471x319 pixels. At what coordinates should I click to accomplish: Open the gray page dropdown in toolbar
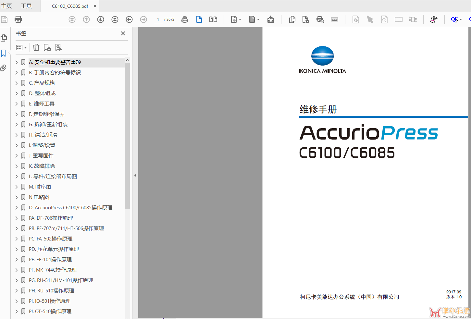point(254,19)
